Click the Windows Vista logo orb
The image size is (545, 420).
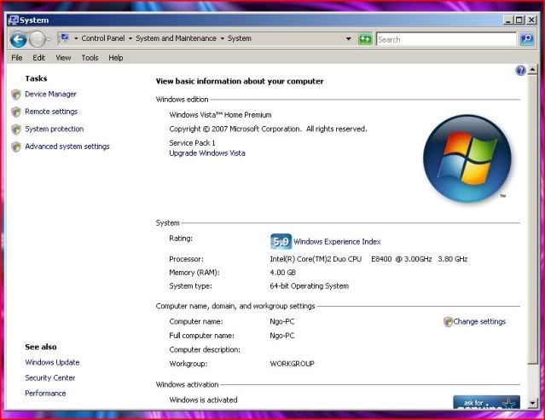coord(467,158)
